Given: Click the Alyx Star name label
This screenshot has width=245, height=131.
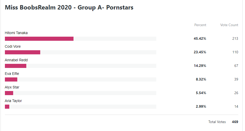Looking at the screenshot, I should 12,87.
